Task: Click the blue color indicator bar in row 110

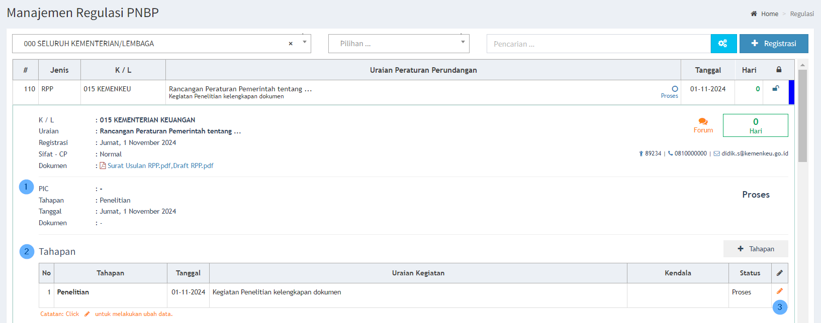Action: (791, 92)
